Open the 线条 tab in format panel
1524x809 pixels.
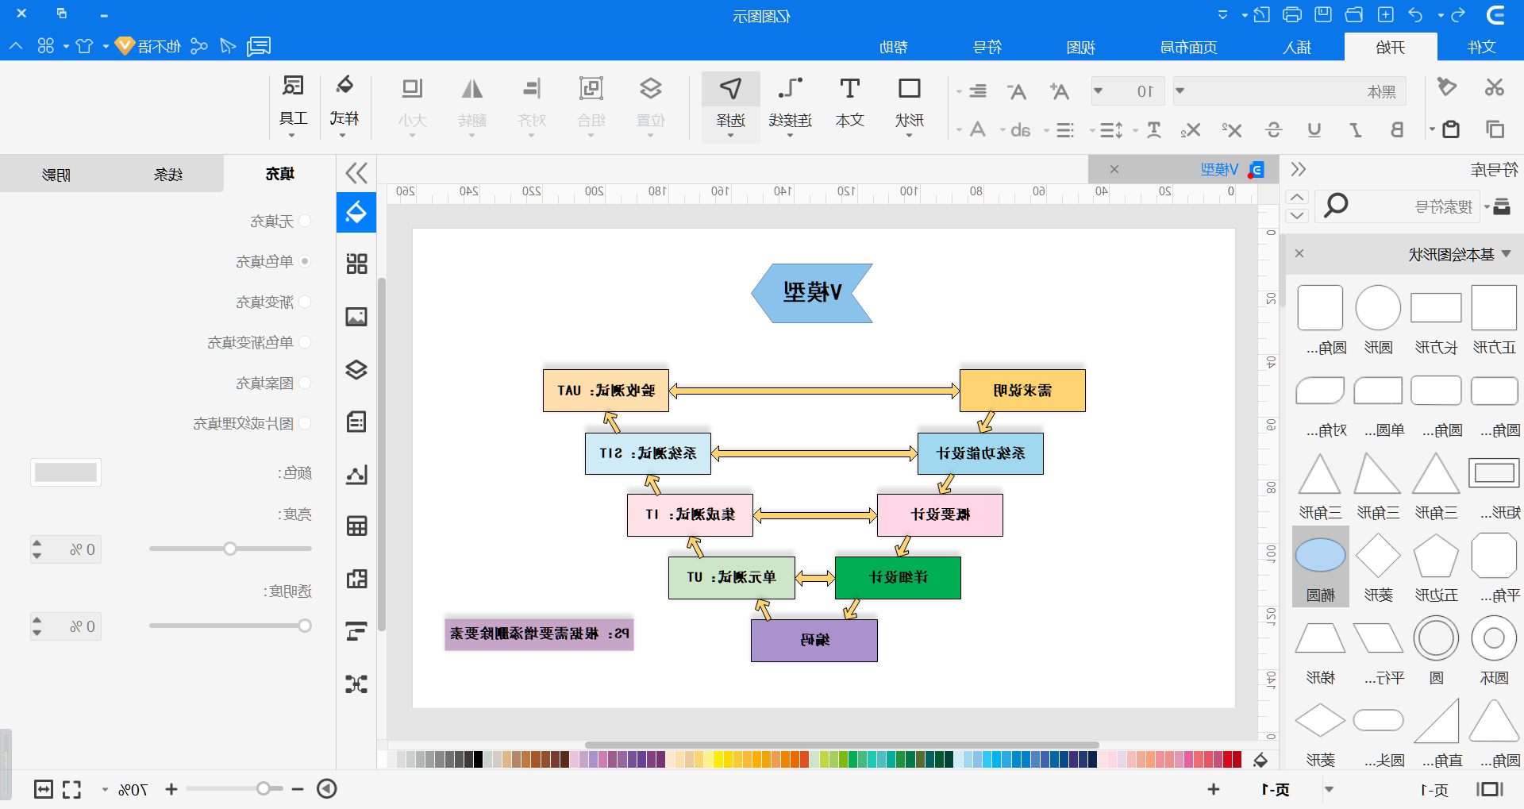point(168,174)
